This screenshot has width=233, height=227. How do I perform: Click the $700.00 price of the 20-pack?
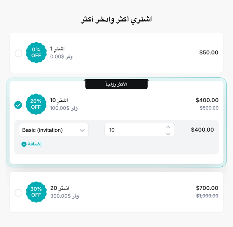pyautogui.click(x=207, y=188)
